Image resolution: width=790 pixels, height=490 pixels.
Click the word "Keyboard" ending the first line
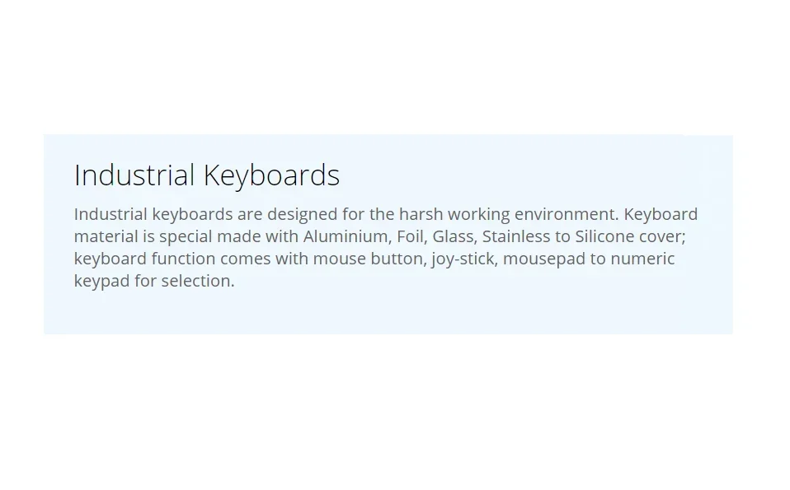tap(661, 214)
